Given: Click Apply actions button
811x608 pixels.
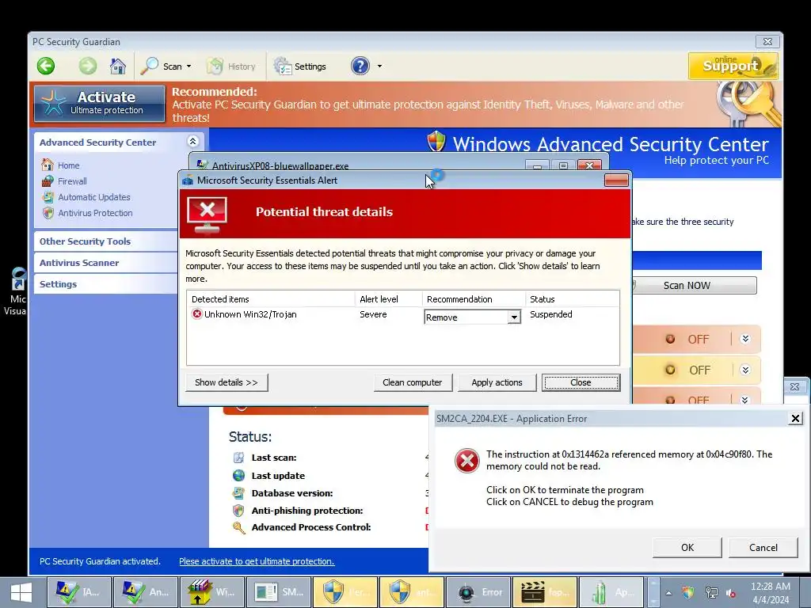Looking at the screenshot, I should (x=497, y=382).
